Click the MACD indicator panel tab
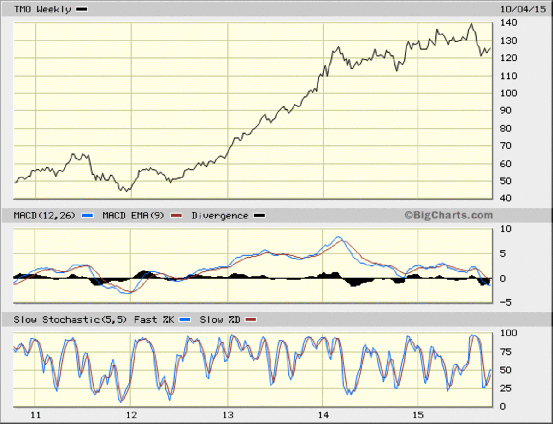Image resolution: width=553 pixels, height=424 pixels. [44, 215]
